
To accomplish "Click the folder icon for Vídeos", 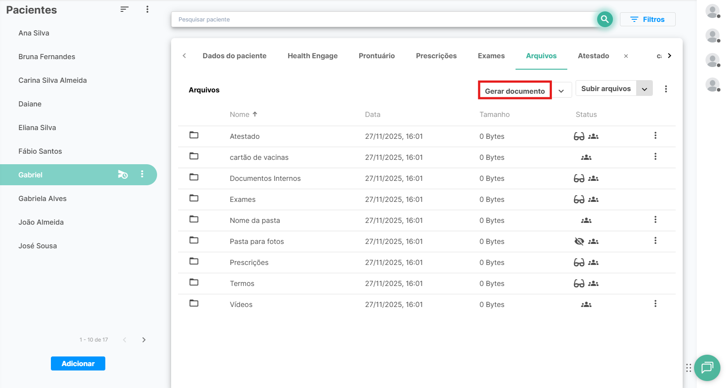I will tap(194, 303).
